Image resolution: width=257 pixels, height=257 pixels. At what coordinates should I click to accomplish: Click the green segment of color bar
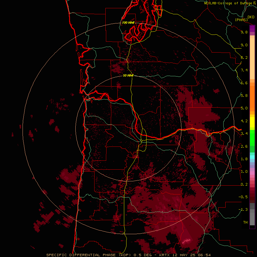click(x=252, y=138)
